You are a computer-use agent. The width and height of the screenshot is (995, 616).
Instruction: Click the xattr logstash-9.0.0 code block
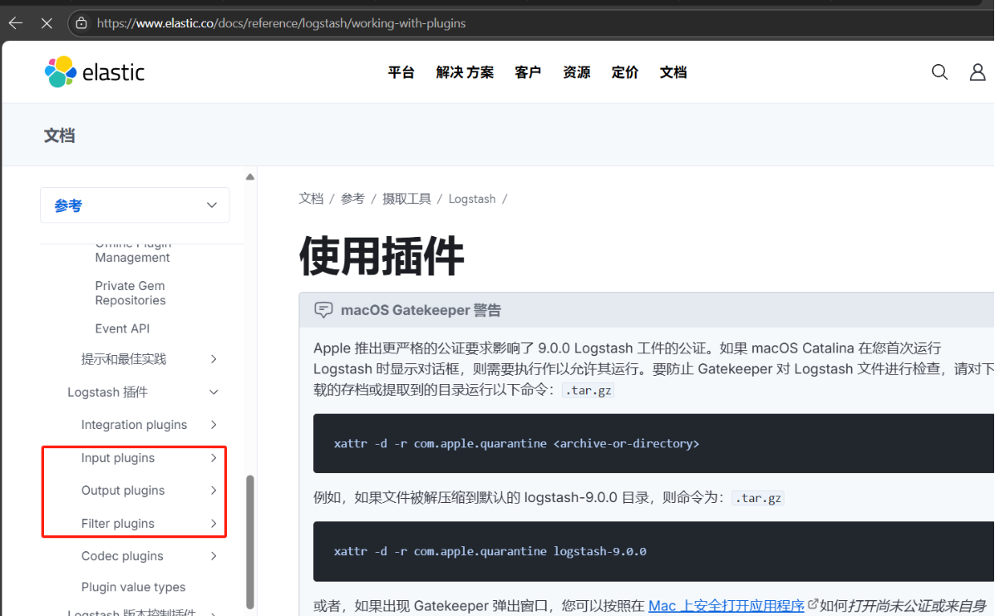pyautogui.click(x=653, y=551)
